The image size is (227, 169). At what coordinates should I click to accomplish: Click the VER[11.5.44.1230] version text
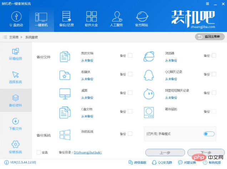[x=23, y=162]
